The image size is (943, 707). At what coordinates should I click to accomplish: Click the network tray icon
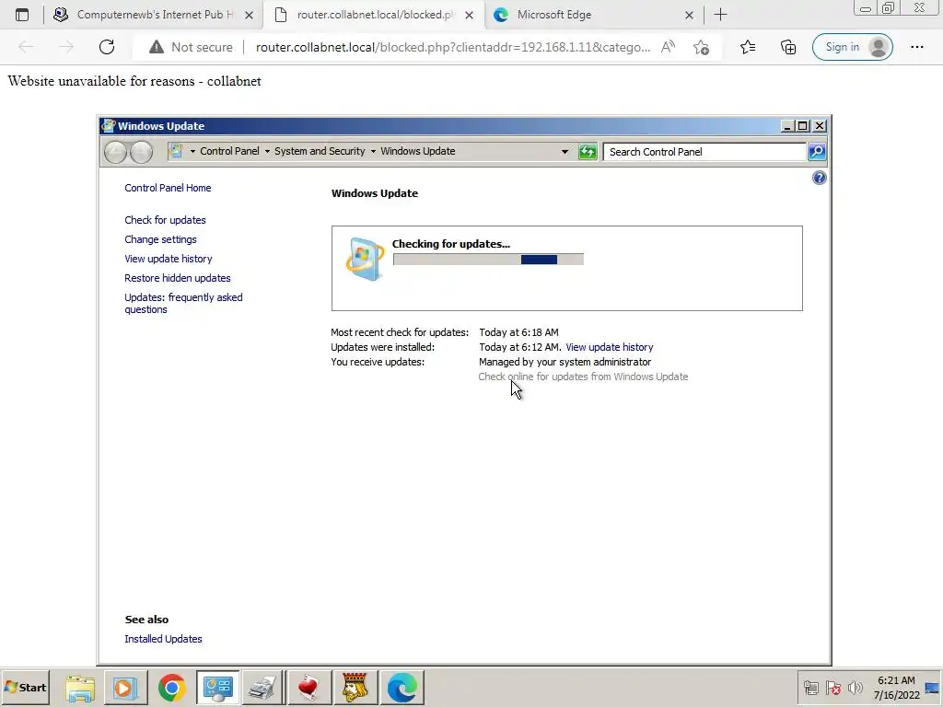[x=811, y=688]
